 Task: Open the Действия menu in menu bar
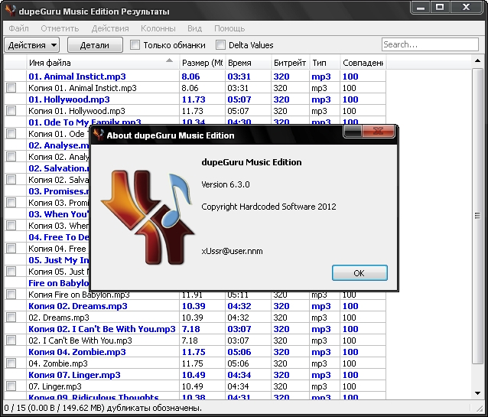pyautogui.click(x=110, y=28)
